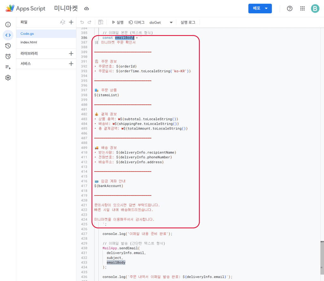The width and height of the screenshot is (324, 281).
Task: Start debugging with 디버그 button
Action: (x=137, y=22)
